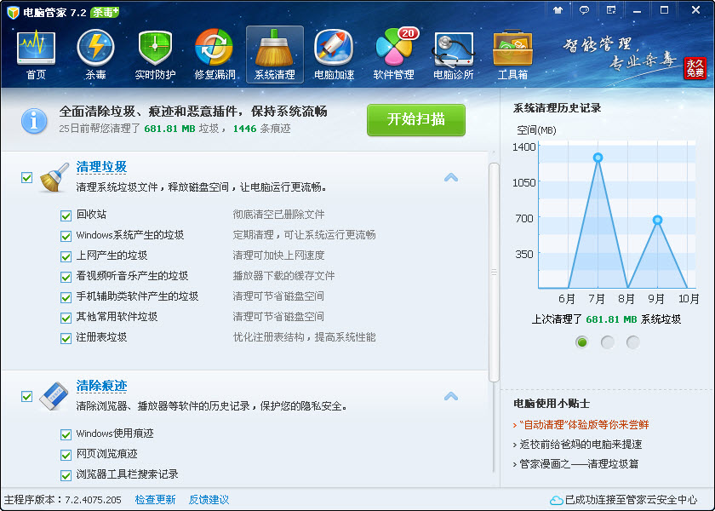Click the 9月 data point on chart

pyautogui.click(x=657, y=220)
